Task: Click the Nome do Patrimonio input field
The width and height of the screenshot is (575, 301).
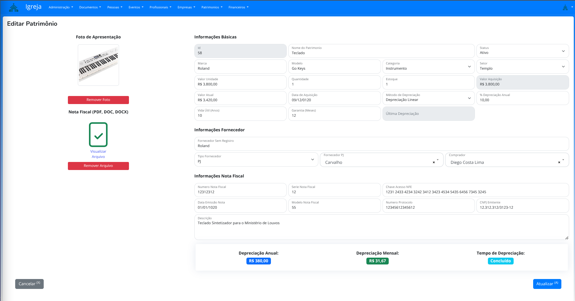Action: [x=381, y=53]
